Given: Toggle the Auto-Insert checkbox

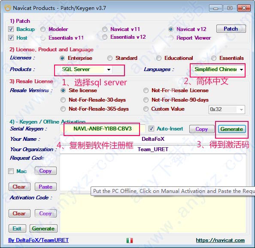Looking at the screenshot, I should pyautogui.click(x=151, y=129).
